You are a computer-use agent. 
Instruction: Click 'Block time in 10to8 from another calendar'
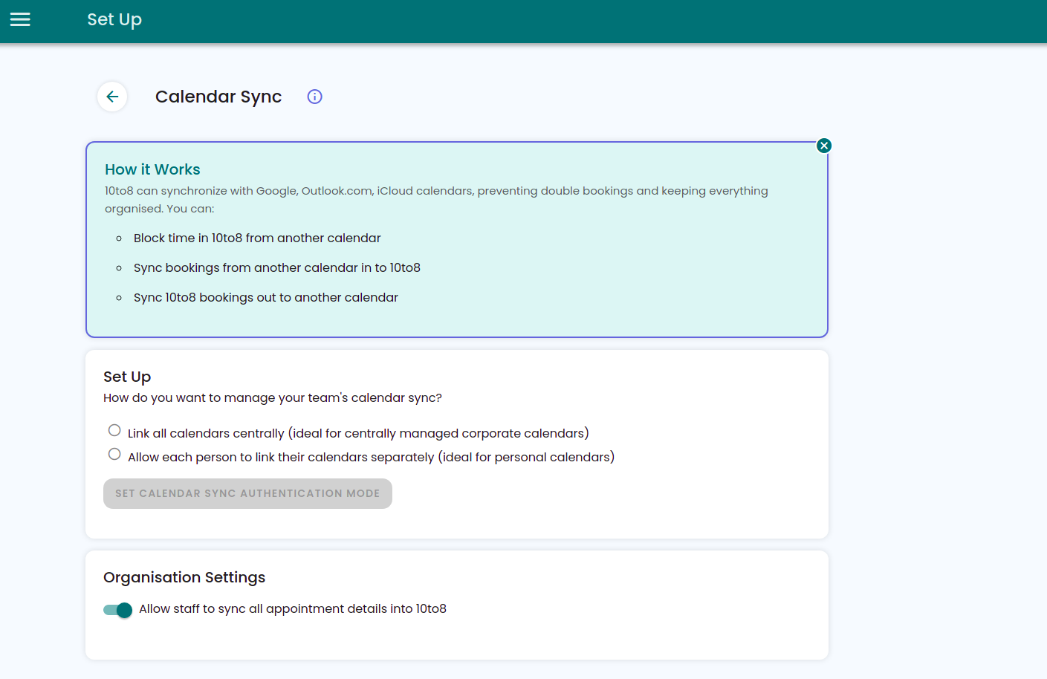[257, 238]
